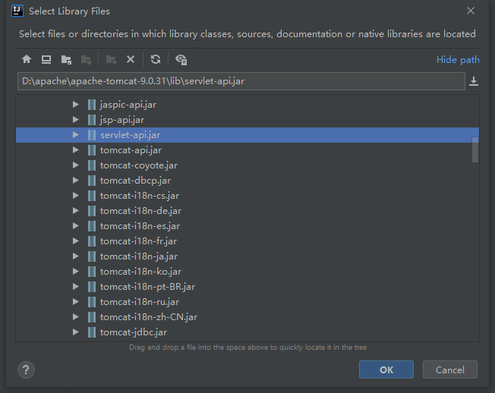
Task: Click jar icon of servlet-api.jar
Action: pyautogui.click(x=92, y=135)
